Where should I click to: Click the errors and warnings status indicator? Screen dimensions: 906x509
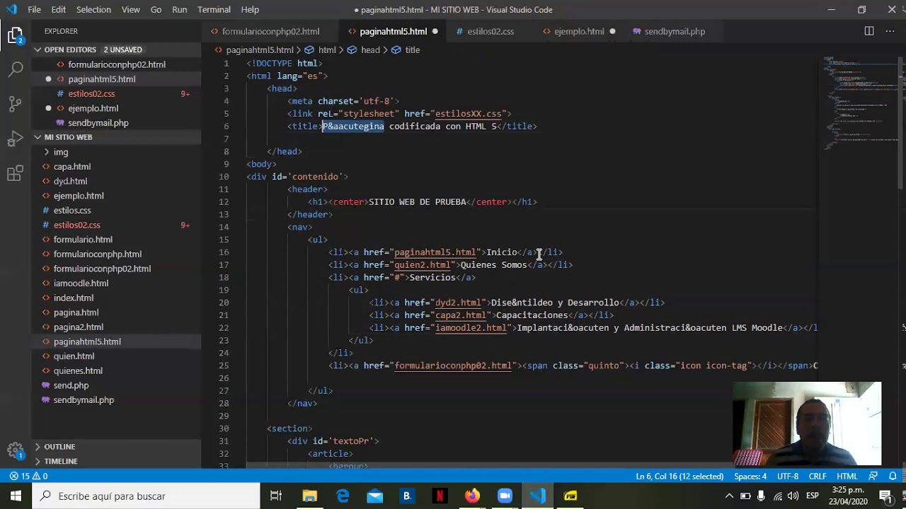(x=28, y=476)
